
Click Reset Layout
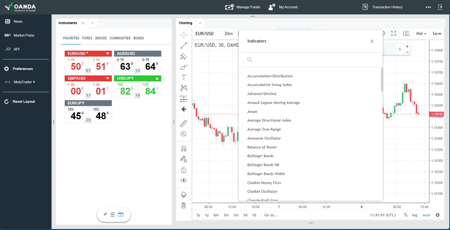(20, 102)
